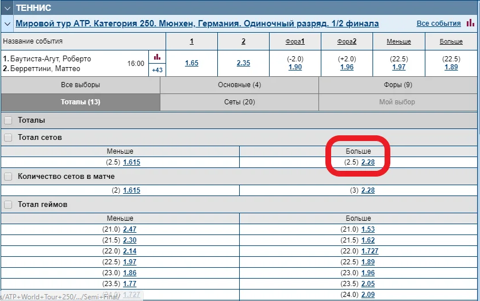
Task: Sort by column header 1
Action: pos(191,41)
